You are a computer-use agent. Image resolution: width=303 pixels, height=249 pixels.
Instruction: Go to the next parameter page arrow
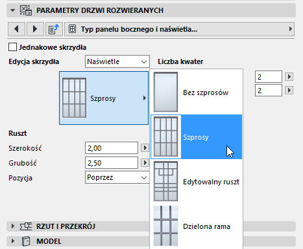(x=35, y=29)
